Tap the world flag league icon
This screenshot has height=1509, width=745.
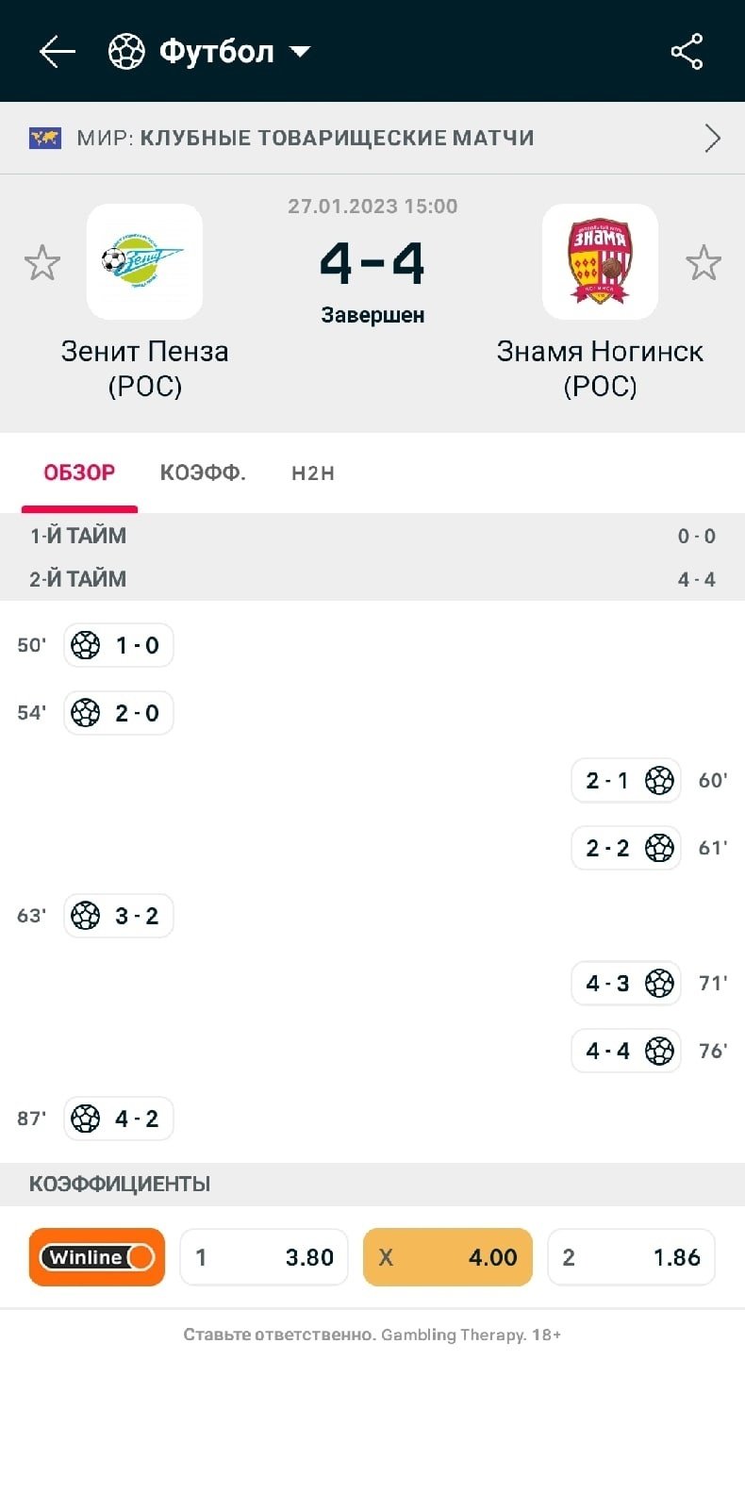pyautogui.click(x=44, y=138)
